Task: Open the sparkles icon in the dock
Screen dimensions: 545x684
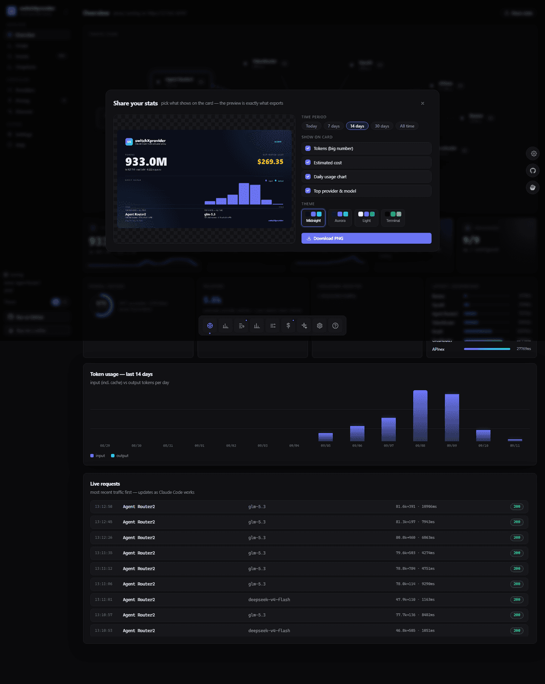Action: pos(304,326)
